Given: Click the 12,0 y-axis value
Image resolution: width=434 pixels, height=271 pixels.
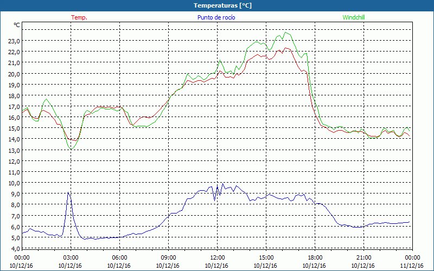Looking at the screenshot, I should tap(15, 161).
